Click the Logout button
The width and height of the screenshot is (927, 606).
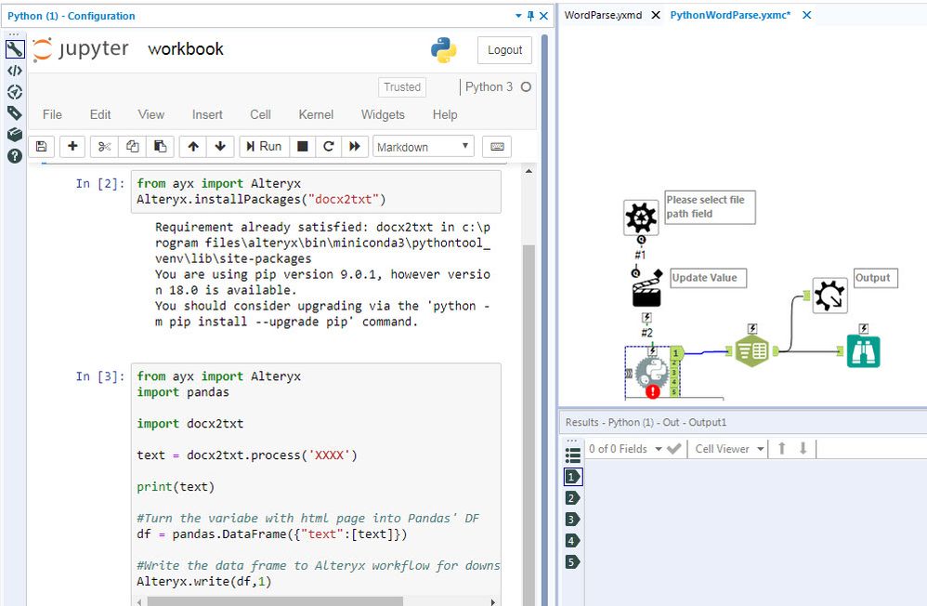(x=504, y=50)
